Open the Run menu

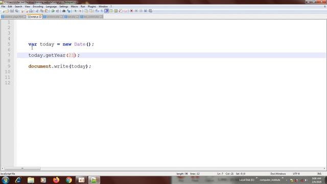click(83, 7)
